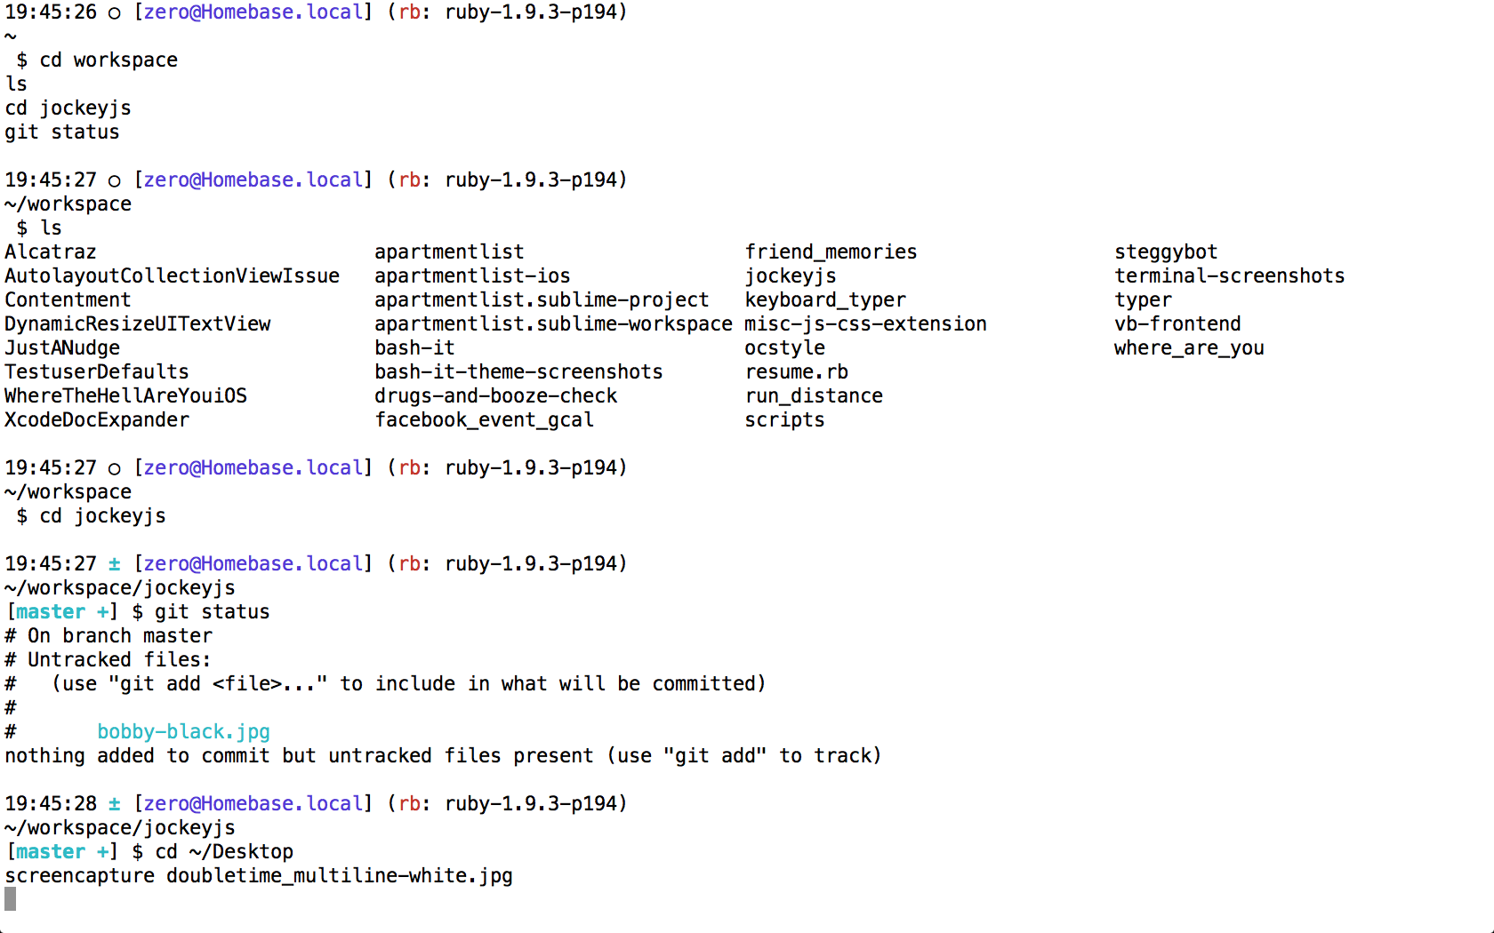Click the circle status symbol in first prompt
Screen dimensions: 1494x933
[114, 12]
